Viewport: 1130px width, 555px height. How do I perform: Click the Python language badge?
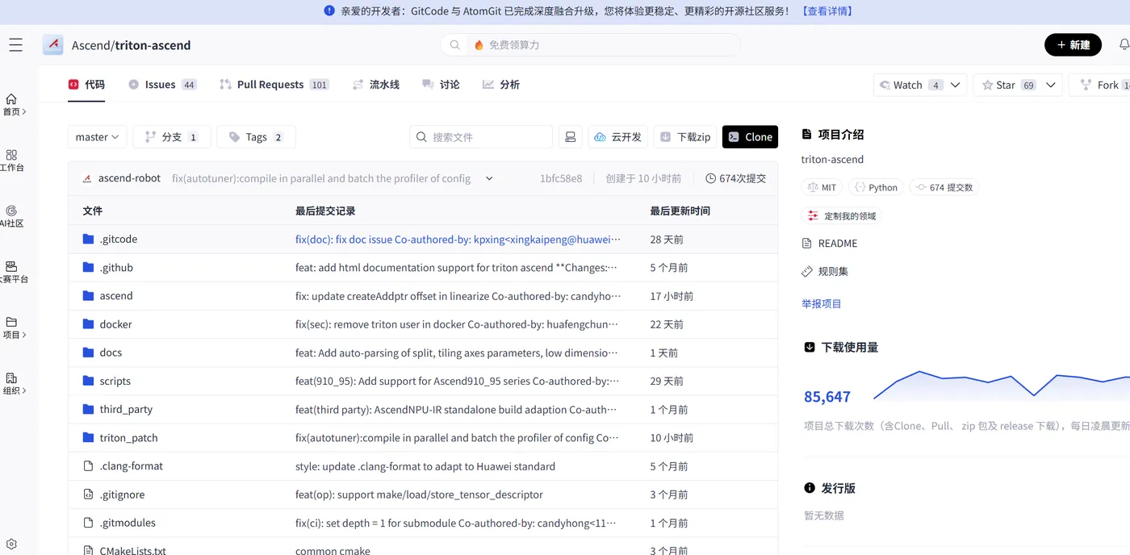pos(877,187)
